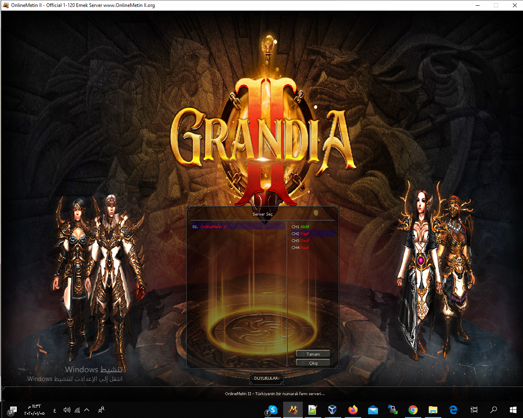Open the taskbar volume control

67,410
